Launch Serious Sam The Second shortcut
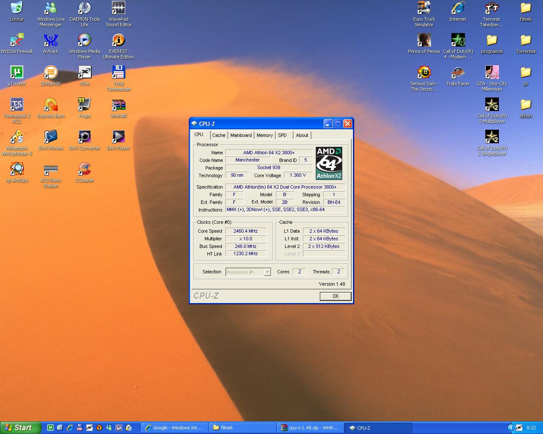The height and width of the screenshot is (434, 543). click(x=424, y=79)
